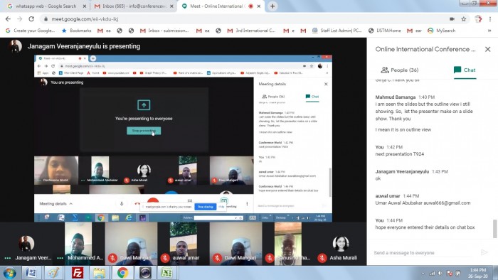Viewport: 498px width, 280px height.
Task: Click the send message arrow icon
Action: 484,252
